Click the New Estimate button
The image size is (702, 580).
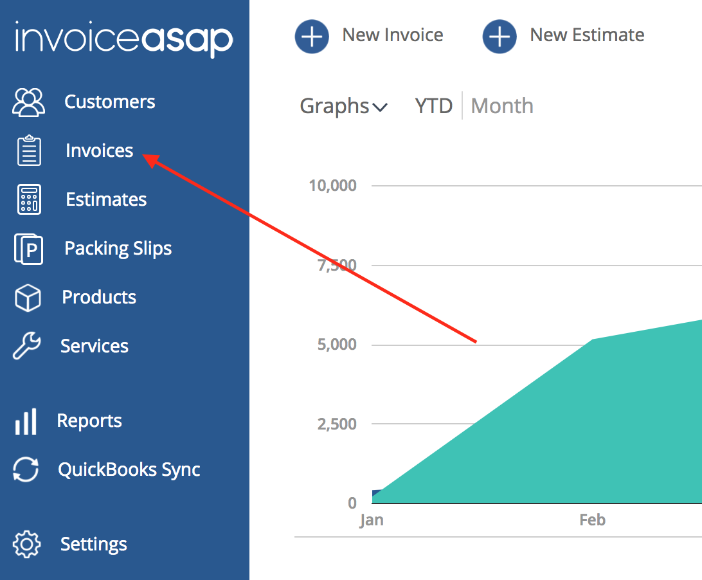(586, 35)
